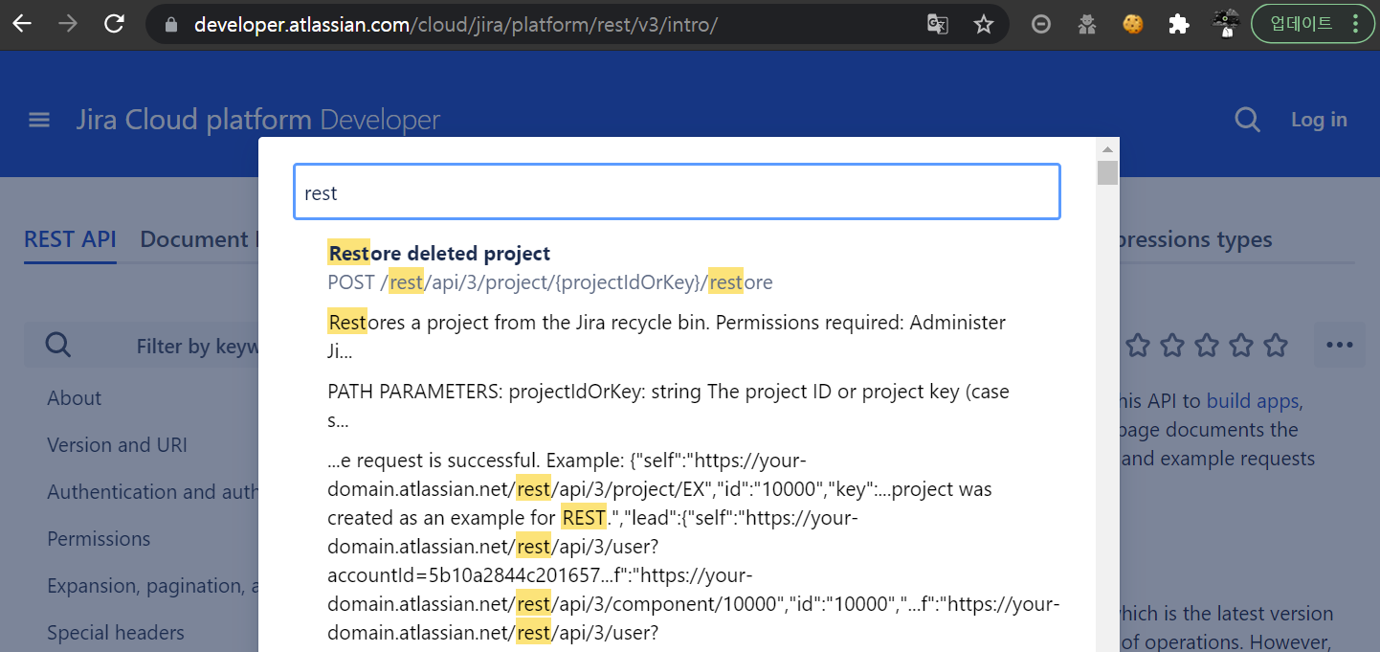This screenshot has width=1380, height=652.
Task: Open Expansion, pagination sidebar item
Action: 152,586
